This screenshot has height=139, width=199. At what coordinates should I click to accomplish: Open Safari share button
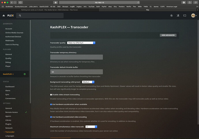[190, 2]
